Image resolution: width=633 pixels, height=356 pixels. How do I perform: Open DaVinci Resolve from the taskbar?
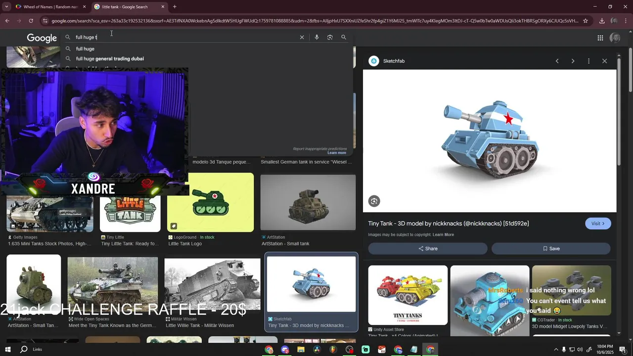pyautogui.click(x=317, y=350)
